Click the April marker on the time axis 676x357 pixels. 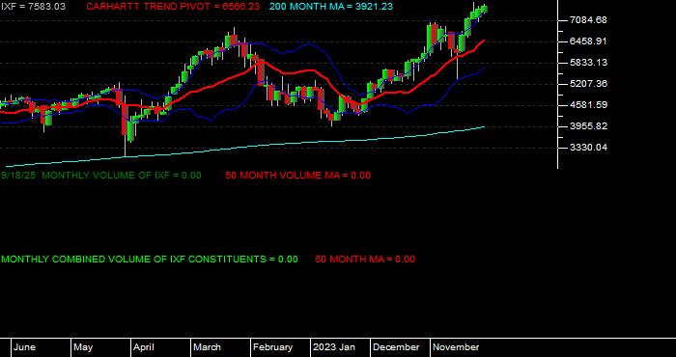[144, 347]
